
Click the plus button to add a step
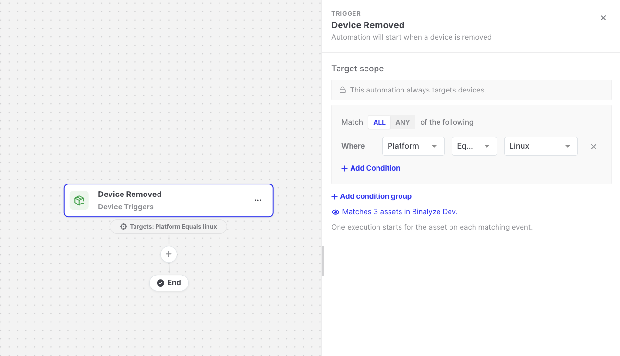[x=169, y=254]
